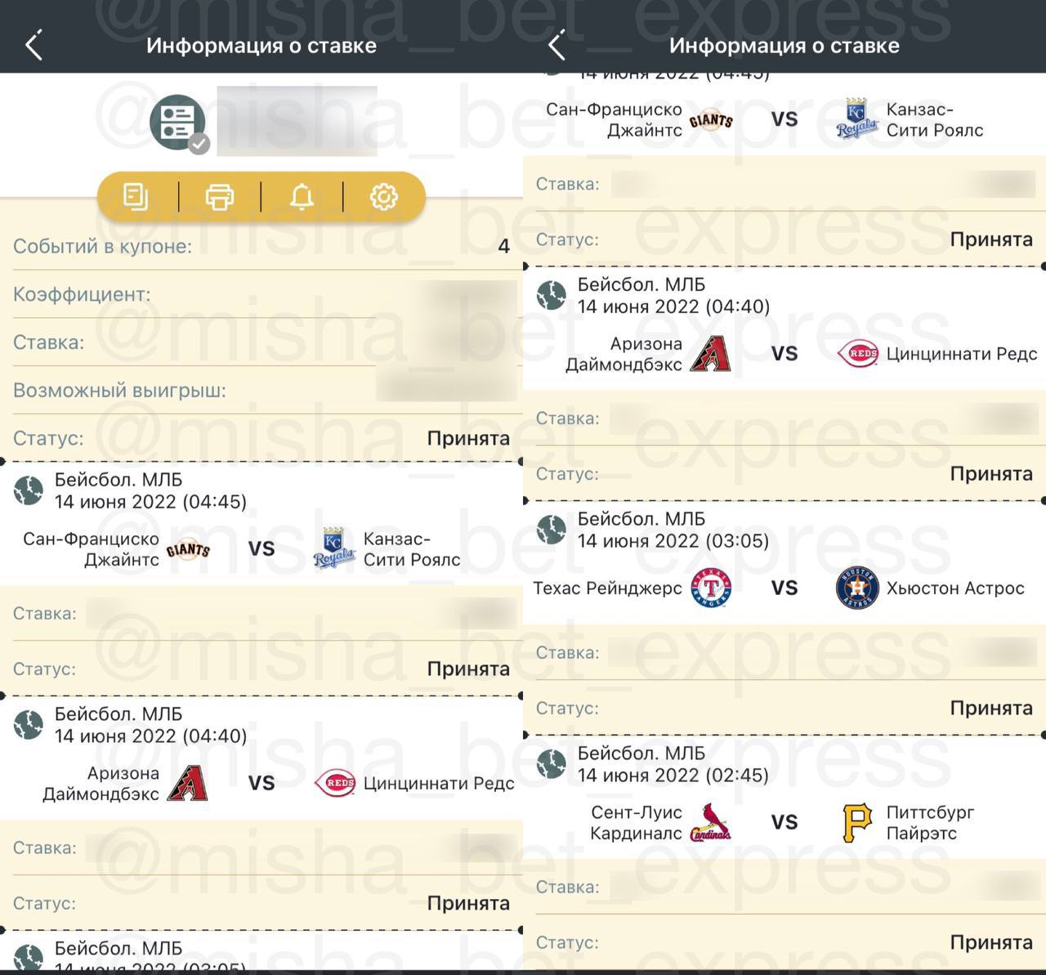Viewport: 1046px width, 975px height.
Task: Go back using right panel arrow
Action: (x=557, y=46)
